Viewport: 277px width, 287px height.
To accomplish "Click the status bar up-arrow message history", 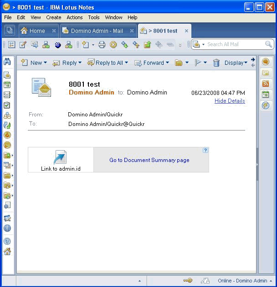I will (x=139, y=281).
